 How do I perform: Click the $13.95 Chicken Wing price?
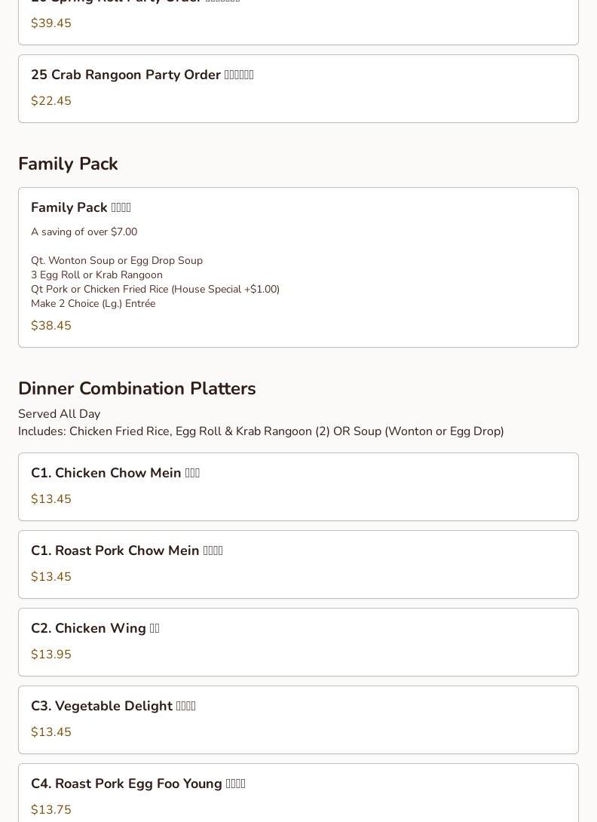pyautogui.click(x=51, y=655)
